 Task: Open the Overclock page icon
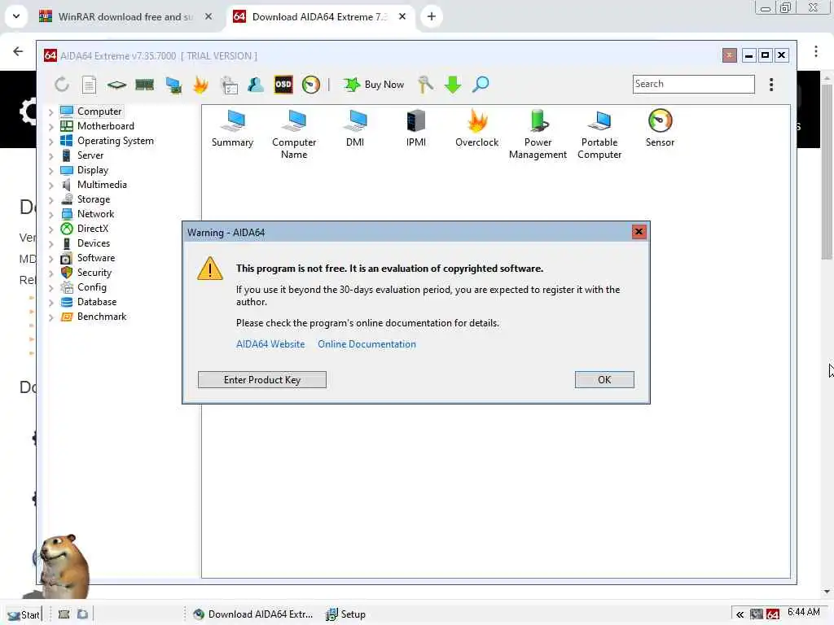(x=477, y=128)
